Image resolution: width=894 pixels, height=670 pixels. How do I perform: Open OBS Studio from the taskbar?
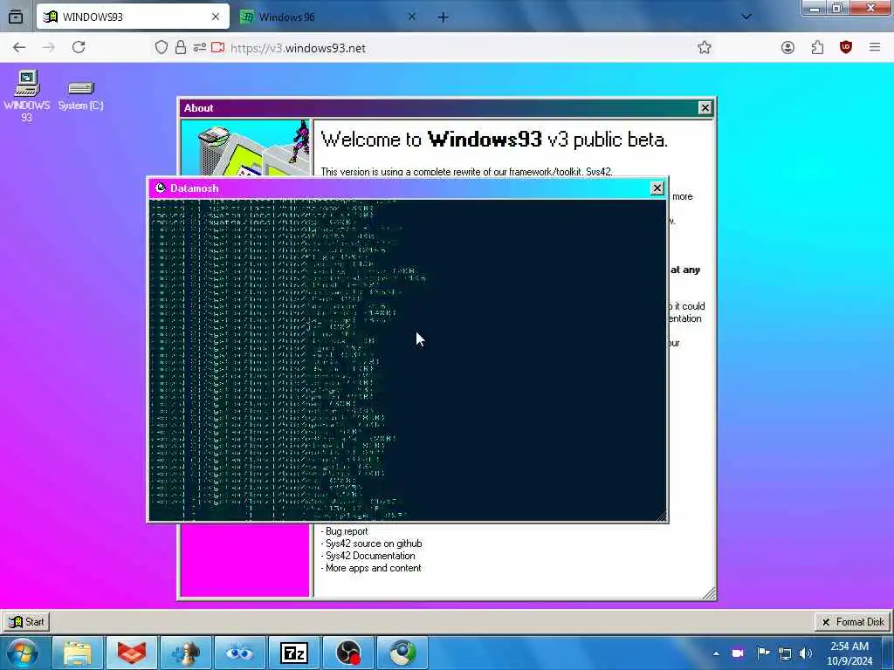[x=348, y=653]
